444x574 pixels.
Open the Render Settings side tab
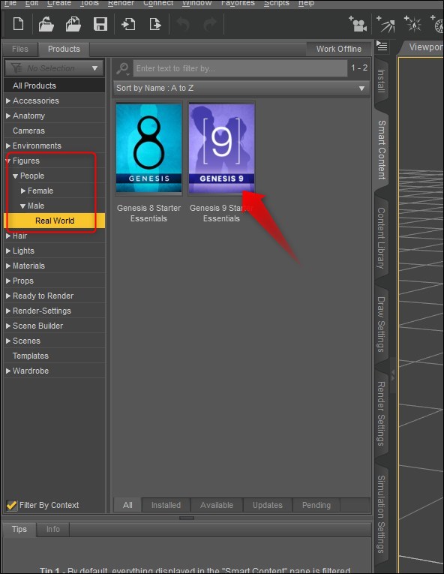click(382, 413)
